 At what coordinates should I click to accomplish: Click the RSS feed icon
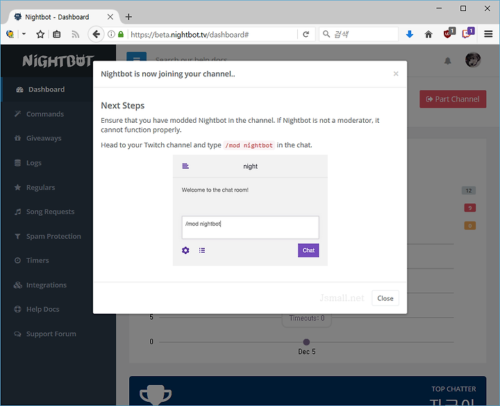point(75,34)
